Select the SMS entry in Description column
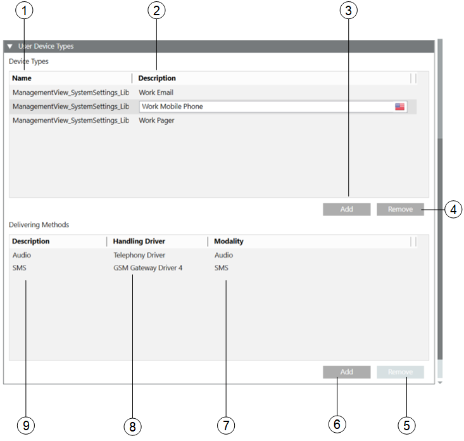Image resolution: width=464 pixels, height=441 pixels. point(20,268)
